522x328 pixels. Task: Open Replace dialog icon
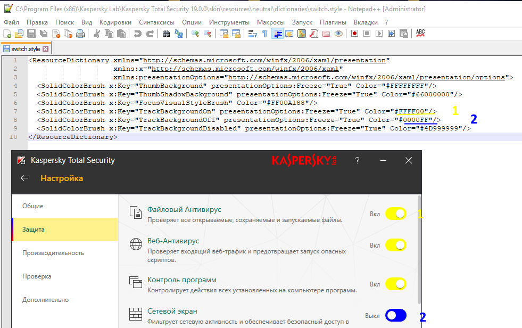point(178,34)
